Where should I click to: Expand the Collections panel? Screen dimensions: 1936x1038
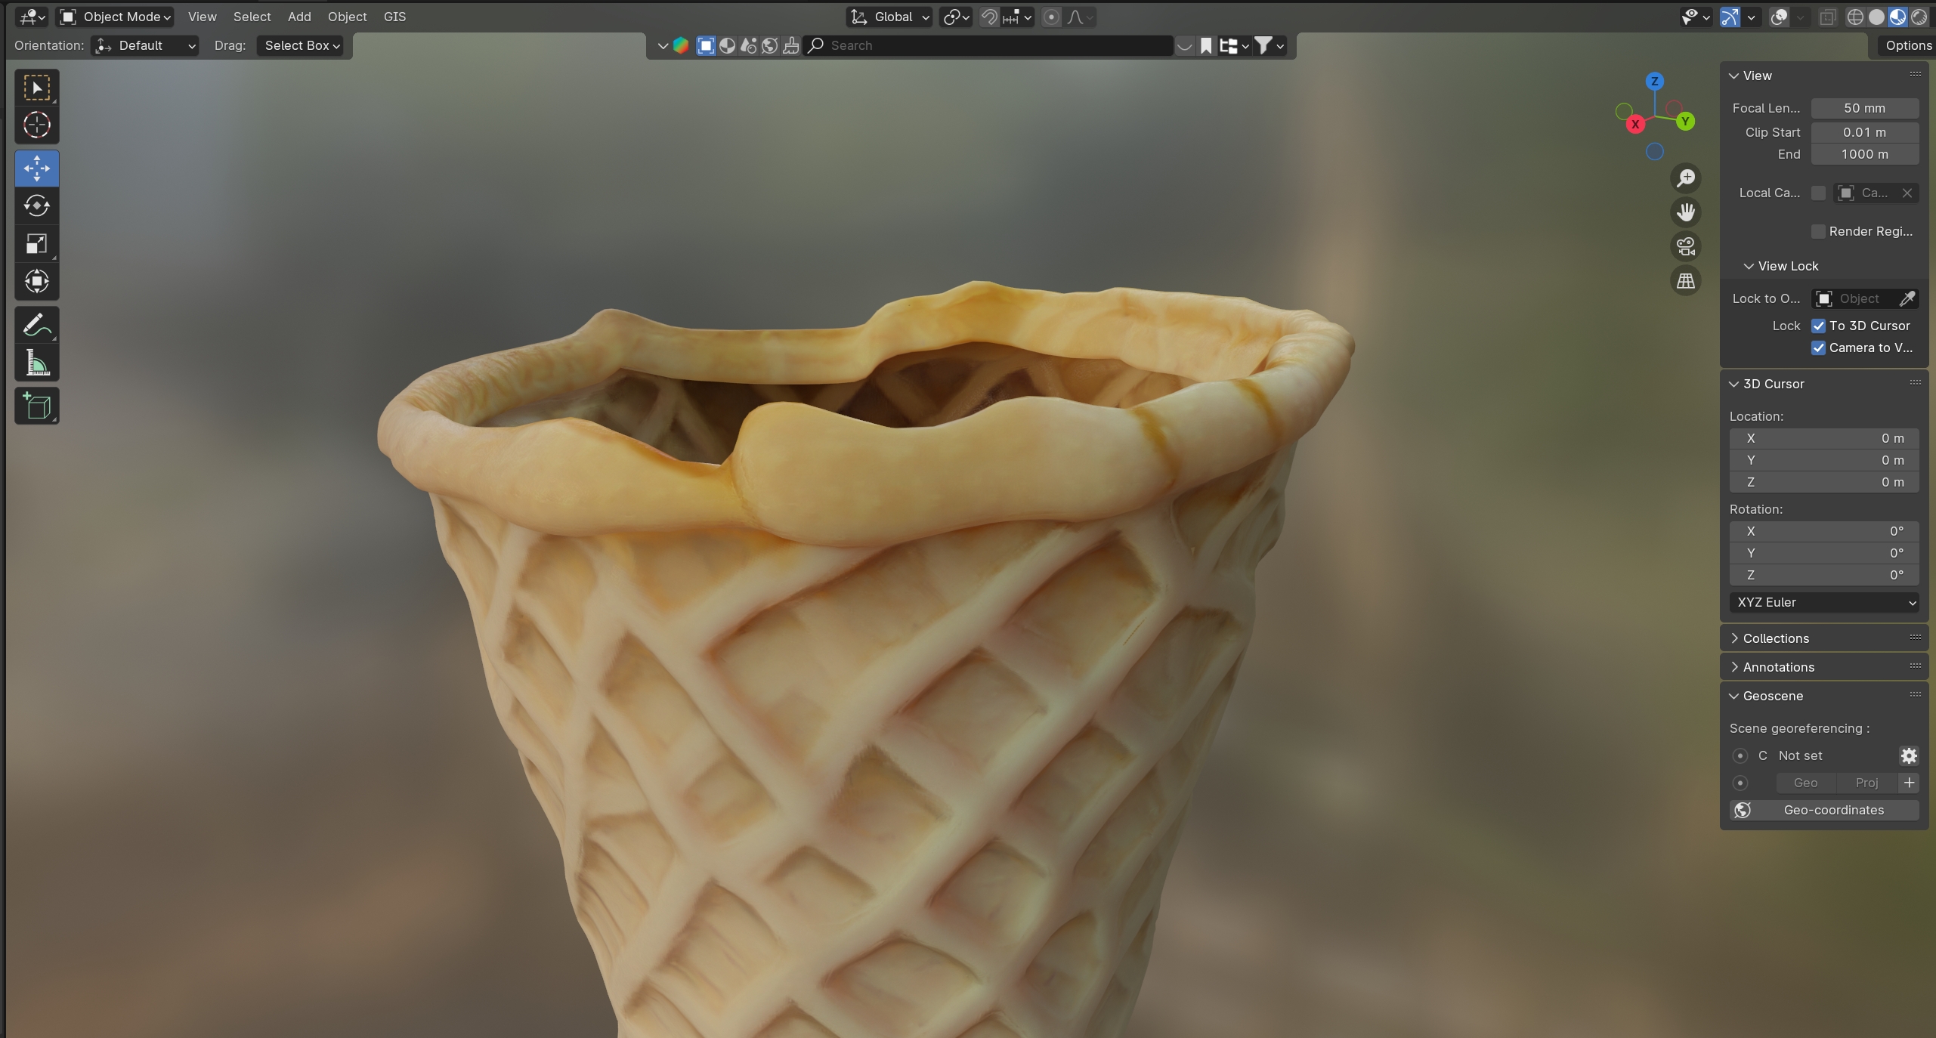1775,638
